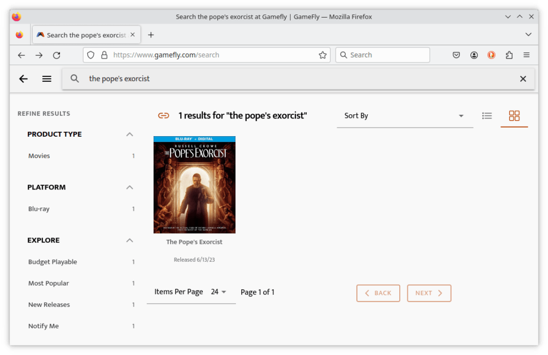548x355 pixels.
Task: Switch to list view layout
Action: tap(487, 116)
